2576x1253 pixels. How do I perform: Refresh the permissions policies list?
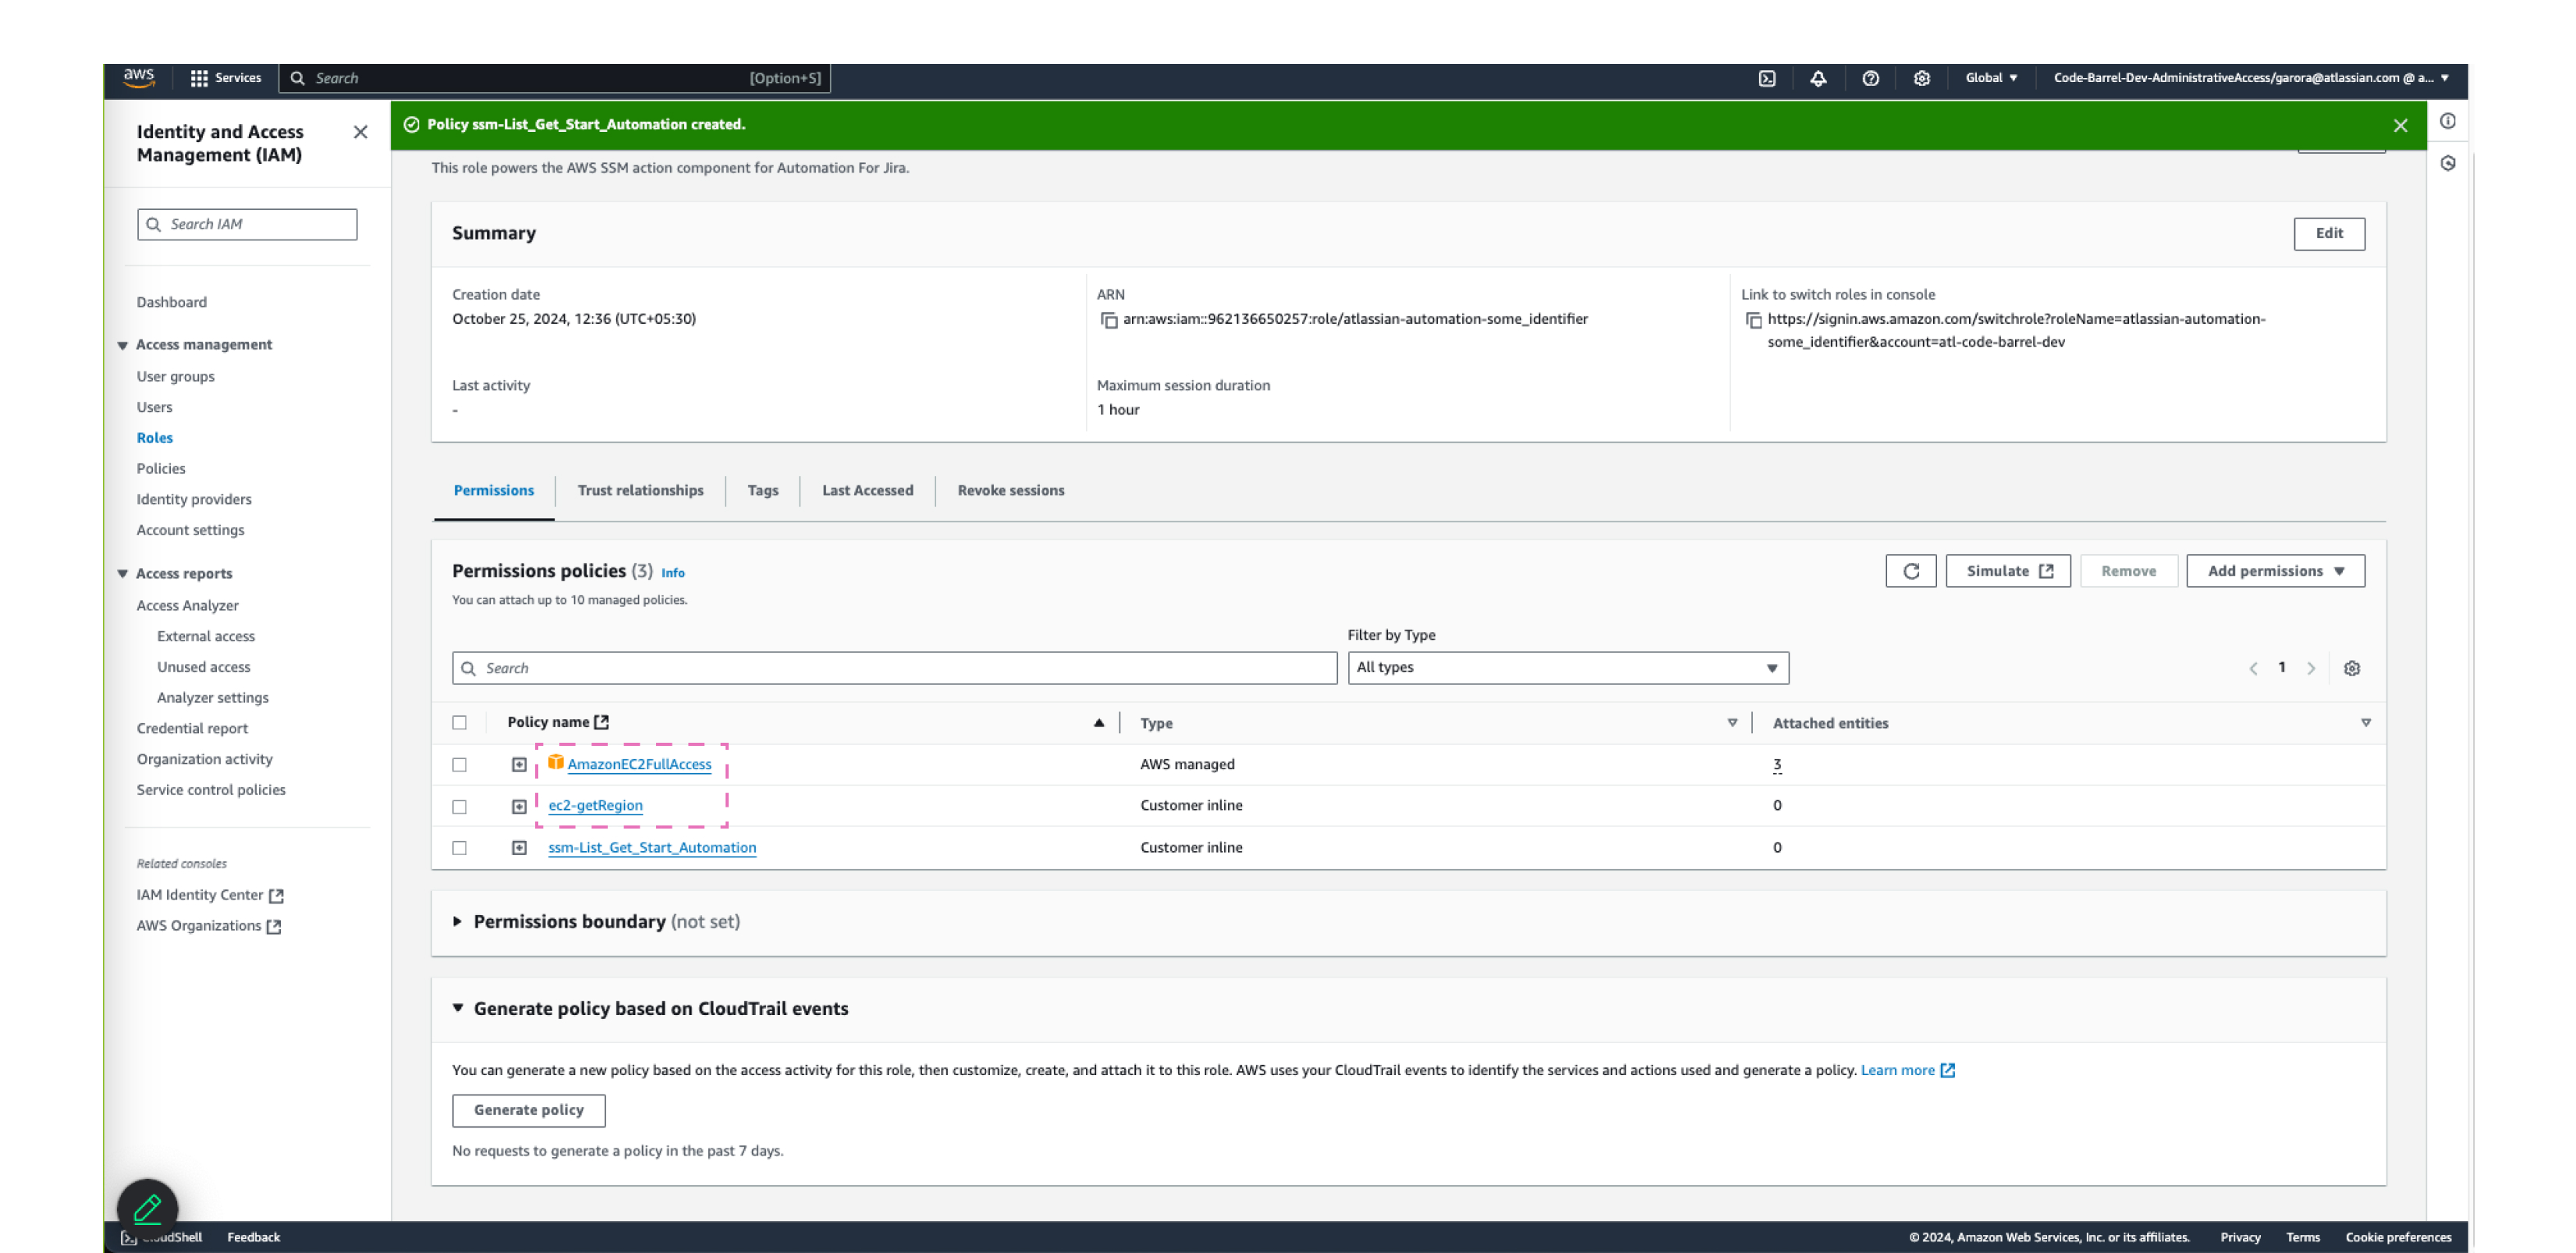pyautogui.click(x=1910, y=571)
